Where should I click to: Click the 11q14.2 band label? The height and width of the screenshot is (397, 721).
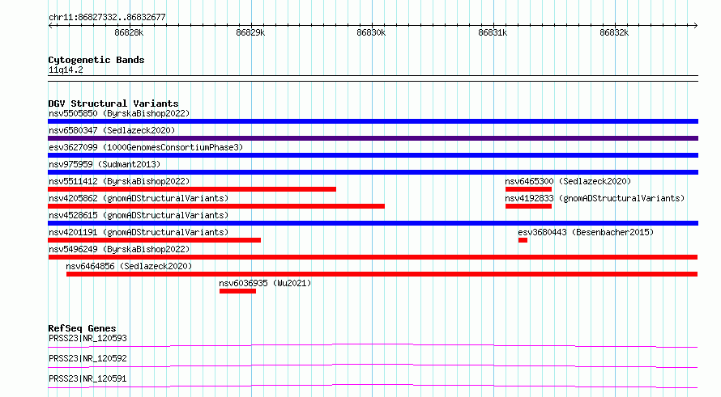(66, 70)
